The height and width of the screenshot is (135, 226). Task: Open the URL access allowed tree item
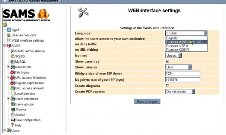(29, 88)
